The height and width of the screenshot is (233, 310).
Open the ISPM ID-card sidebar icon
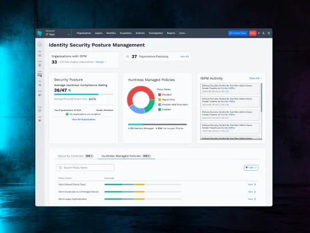[40, 75]
